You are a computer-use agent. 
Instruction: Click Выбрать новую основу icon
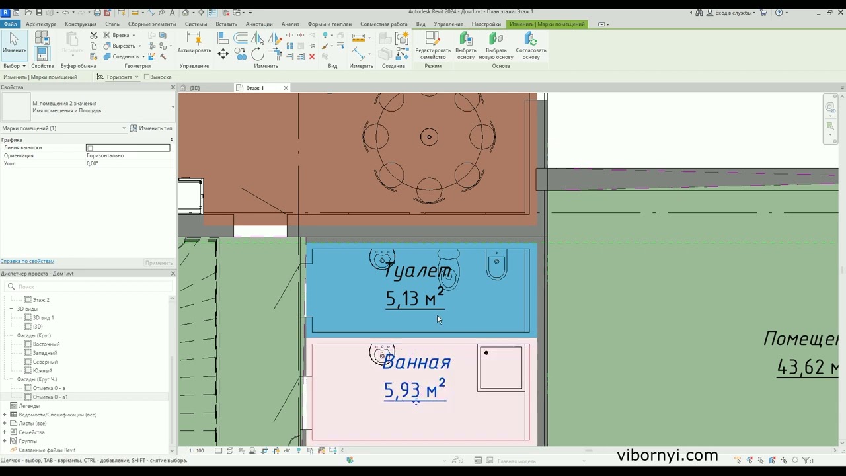tap(496, 38)
